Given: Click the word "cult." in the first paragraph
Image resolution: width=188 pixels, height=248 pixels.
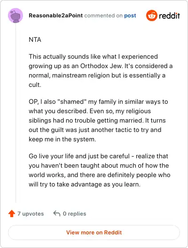Looking at the screenshot, I should (x=35, y=85).
